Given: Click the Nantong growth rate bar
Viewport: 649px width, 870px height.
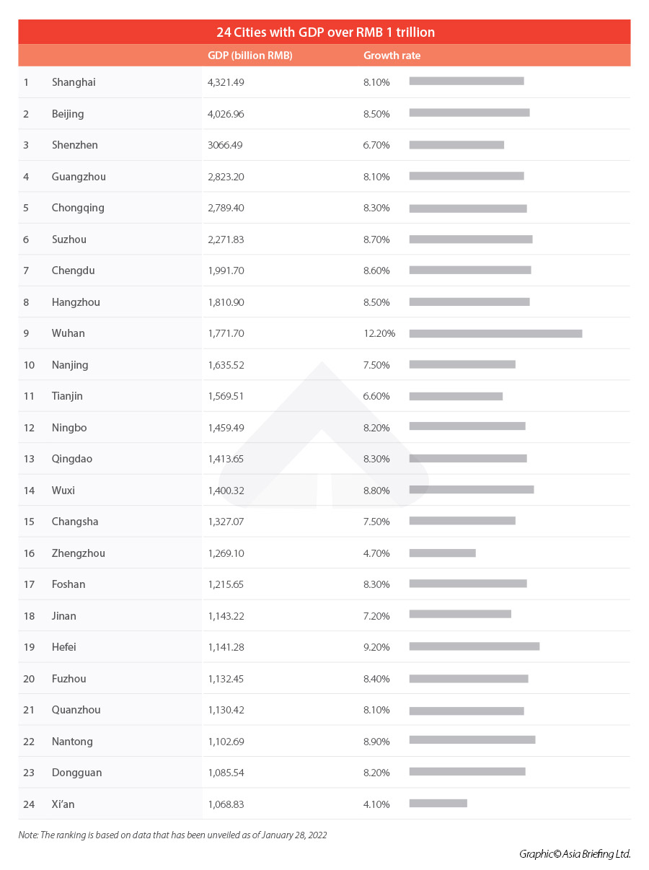Looking at the screenshot, I should pos(472,739).
